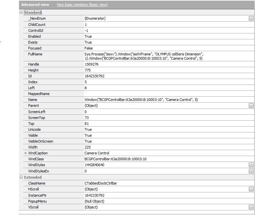Select the WndCaption value Camera Control

pos(97,153)
